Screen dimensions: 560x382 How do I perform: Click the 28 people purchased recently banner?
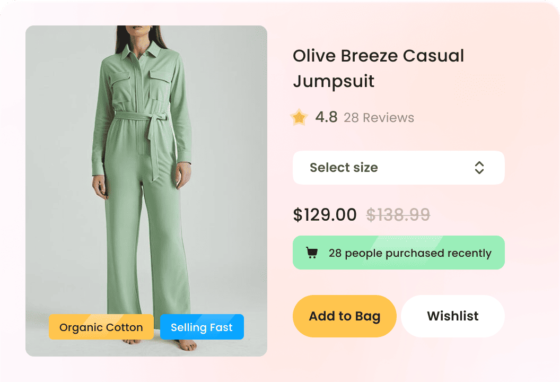pyautogui.click(x=398, y=253)
